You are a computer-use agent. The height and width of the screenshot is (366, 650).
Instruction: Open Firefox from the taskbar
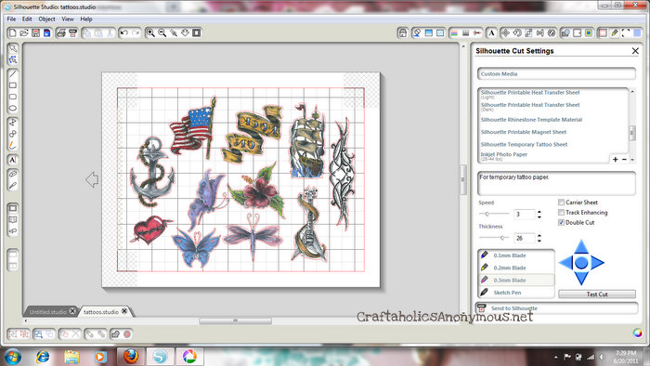tap(131, 356)
